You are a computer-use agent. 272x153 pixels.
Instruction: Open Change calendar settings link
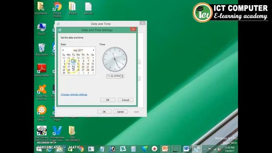coord(74,94)
